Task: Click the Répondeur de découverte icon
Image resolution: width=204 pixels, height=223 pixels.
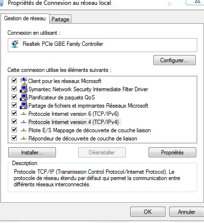Action: coord(24,139)
